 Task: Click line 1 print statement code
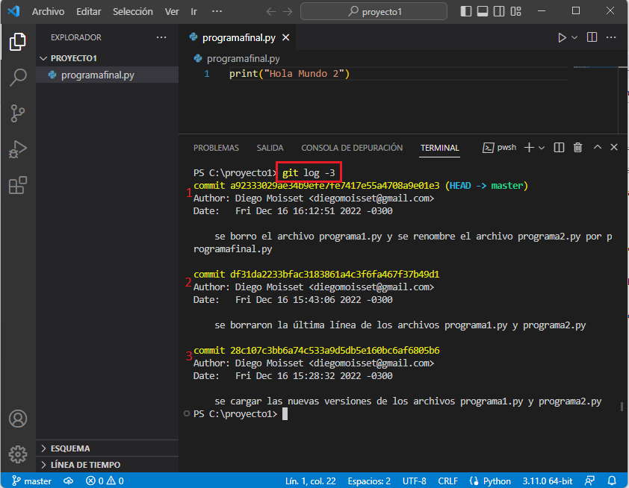[289, 74]
